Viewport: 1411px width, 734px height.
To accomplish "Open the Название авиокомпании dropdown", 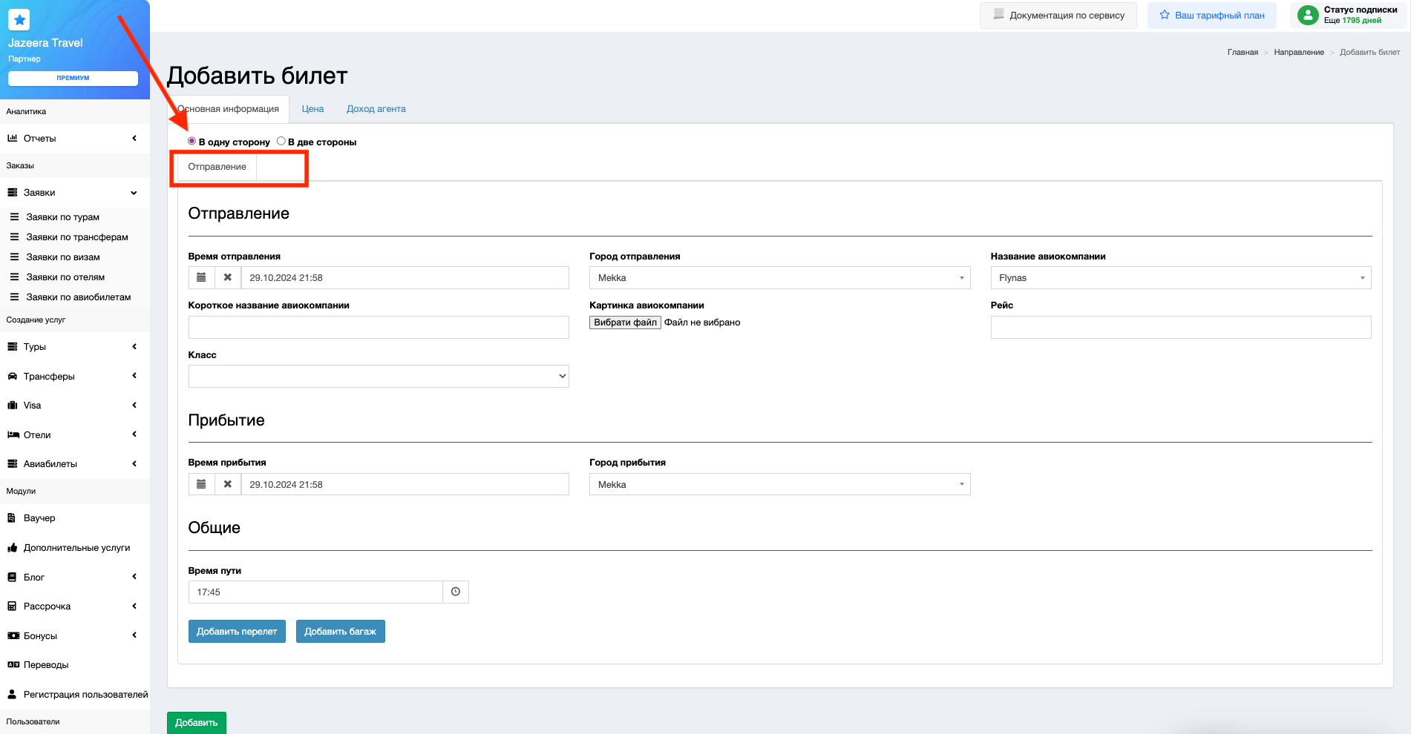I will pyautogui.click(x=1180, y=278).
